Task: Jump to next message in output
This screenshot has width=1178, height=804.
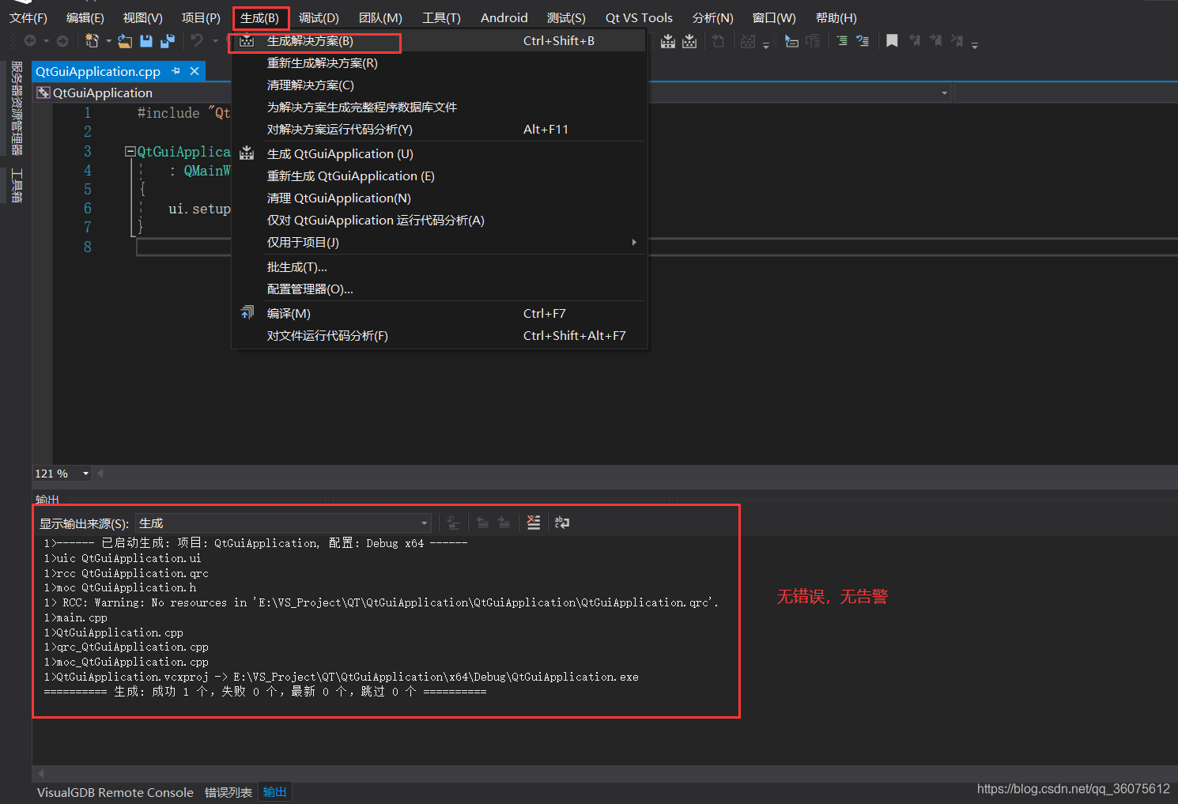Action: click(504, 522)
